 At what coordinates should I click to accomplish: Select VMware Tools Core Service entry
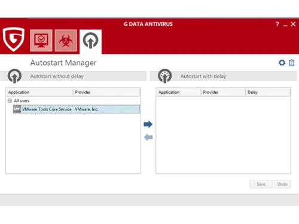(77, 109)
